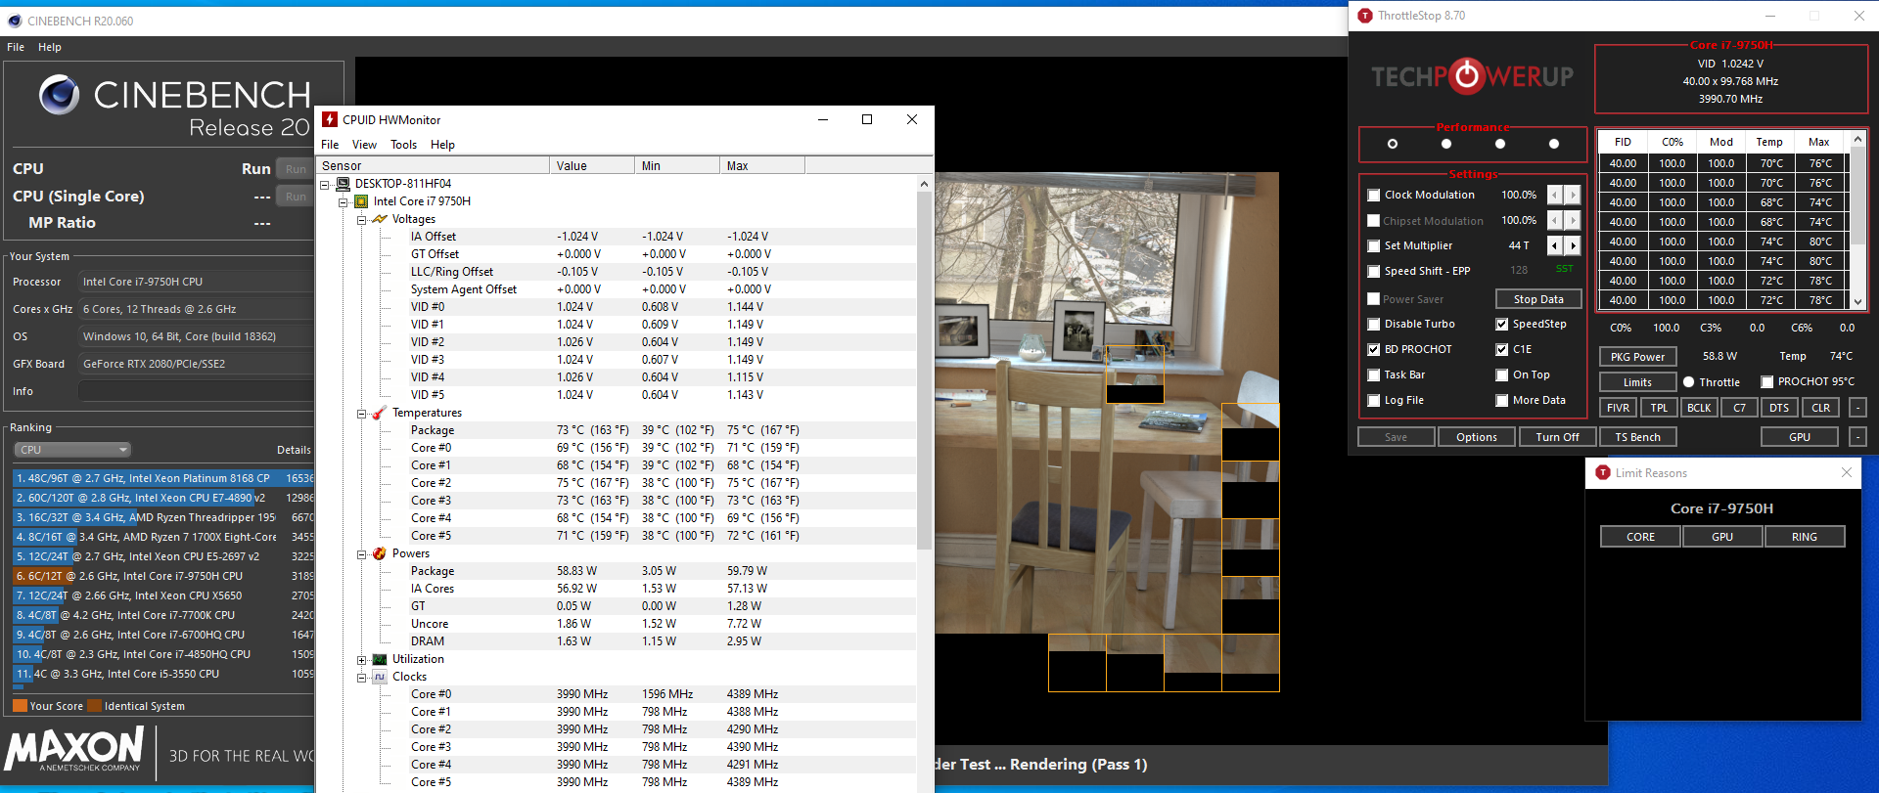Viewport: 1879px width, 793px height.
Task: Decrease Clock Modulation with left arrow
Action: pyautogui.click(x=1554, y=195)
